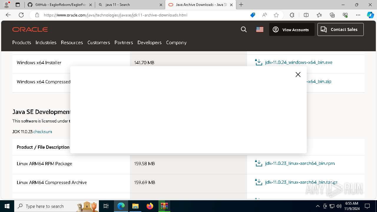Download jdk-11.0.24_windows-x64_bin.exe
377x212 pixels.
[299, 62]
